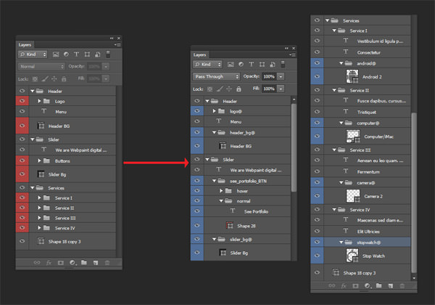Image resolution: width=435 pixels, height=305 pixels.
Task: Expand the hover group folder
Action: (x=223, y=192)
